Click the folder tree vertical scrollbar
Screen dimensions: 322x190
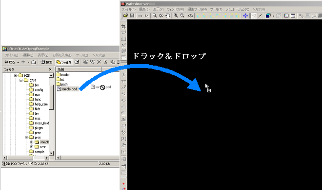click(x=51, y=115)
